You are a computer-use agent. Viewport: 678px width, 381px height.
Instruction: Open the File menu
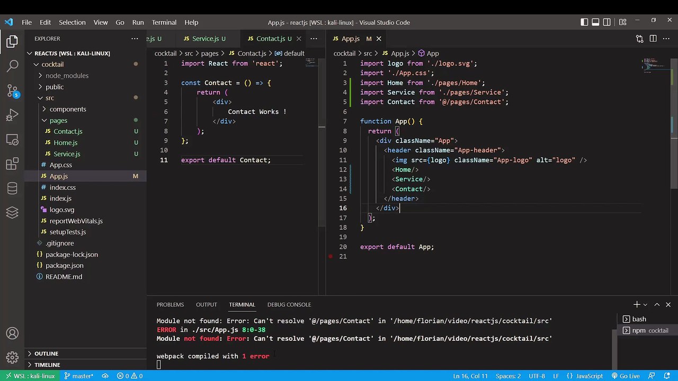(x=26, y=22)
